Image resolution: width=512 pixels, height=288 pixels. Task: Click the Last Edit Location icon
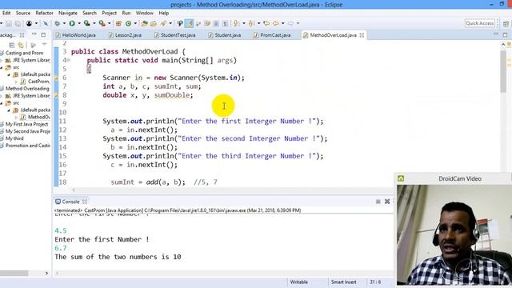click(x=266, y=23)
